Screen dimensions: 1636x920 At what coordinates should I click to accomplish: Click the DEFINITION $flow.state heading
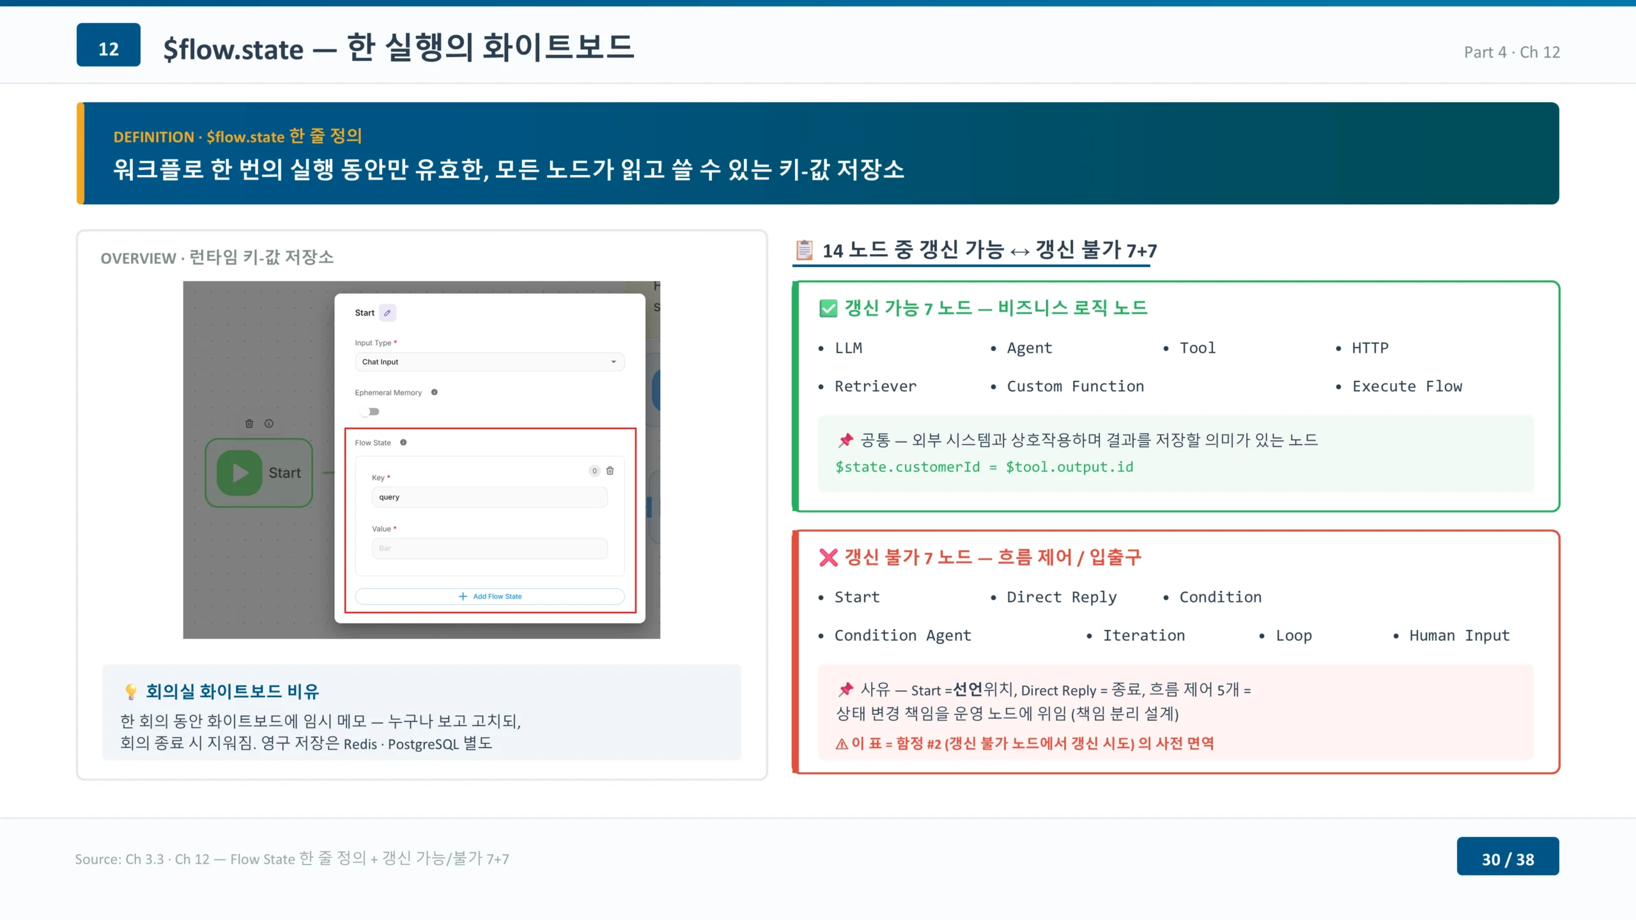pos(238,136)
